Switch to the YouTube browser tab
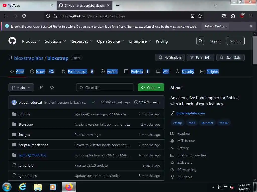The height and width of the screenshot is (192, 257). click(x=28, y=5)
